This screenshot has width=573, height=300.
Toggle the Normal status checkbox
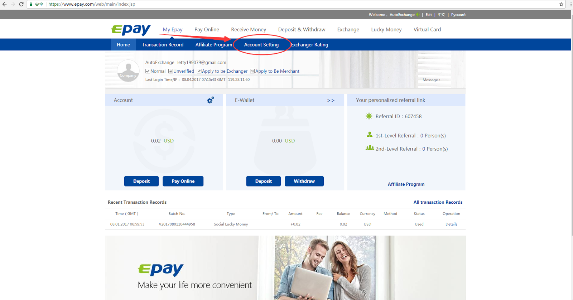(148, 71)
